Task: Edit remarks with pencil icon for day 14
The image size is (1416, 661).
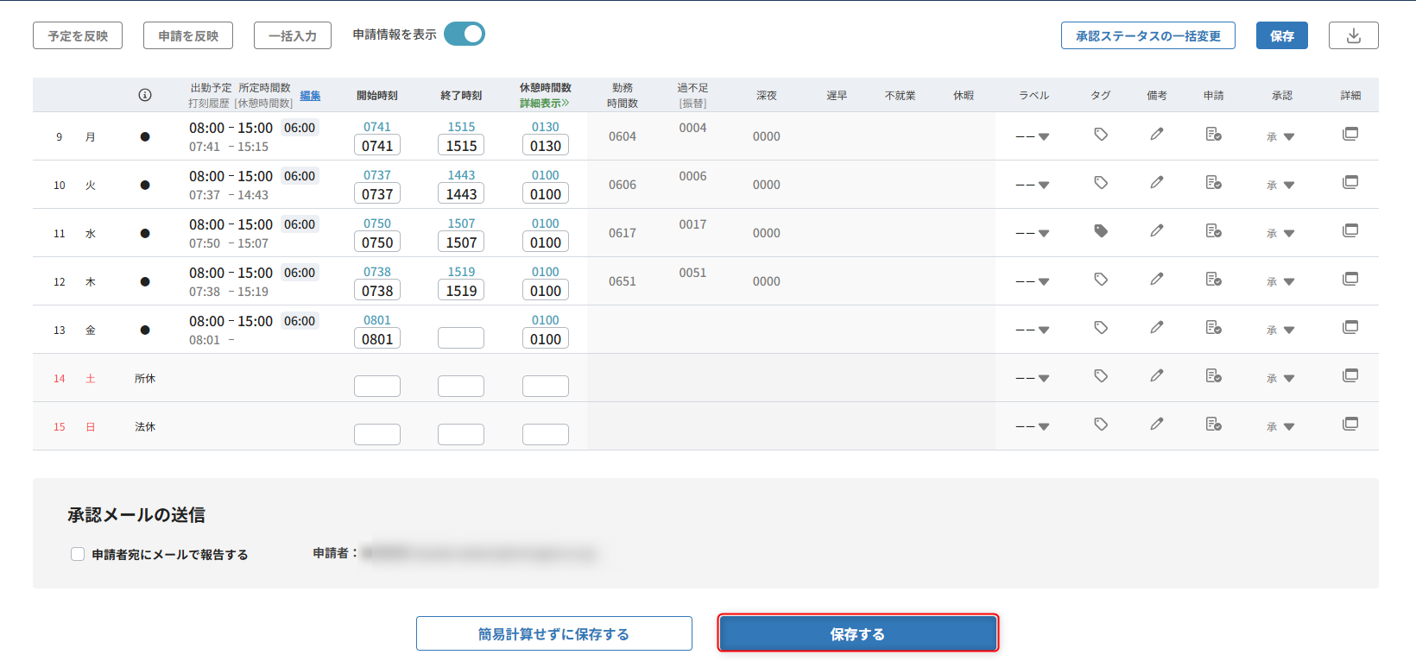Action: (x=1157, y=375)
